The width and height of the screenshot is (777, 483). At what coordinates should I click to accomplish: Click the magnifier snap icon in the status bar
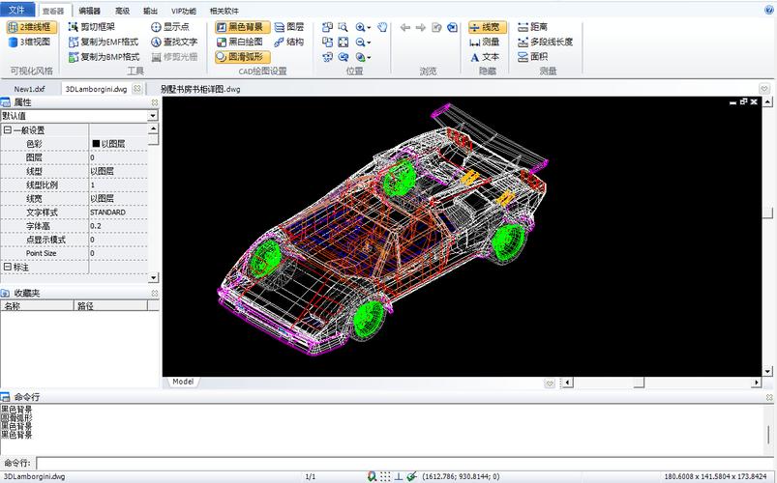[373, 476]
